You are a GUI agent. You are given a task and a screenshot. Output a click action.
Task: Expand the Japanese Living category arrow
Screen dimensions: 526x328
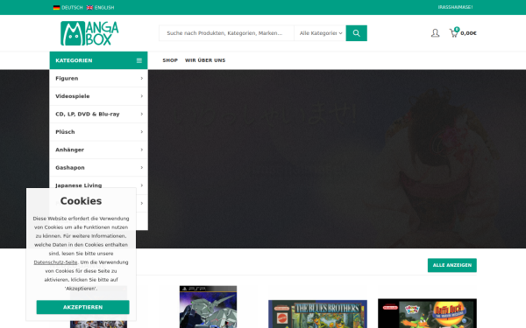[x=141, y=185]
